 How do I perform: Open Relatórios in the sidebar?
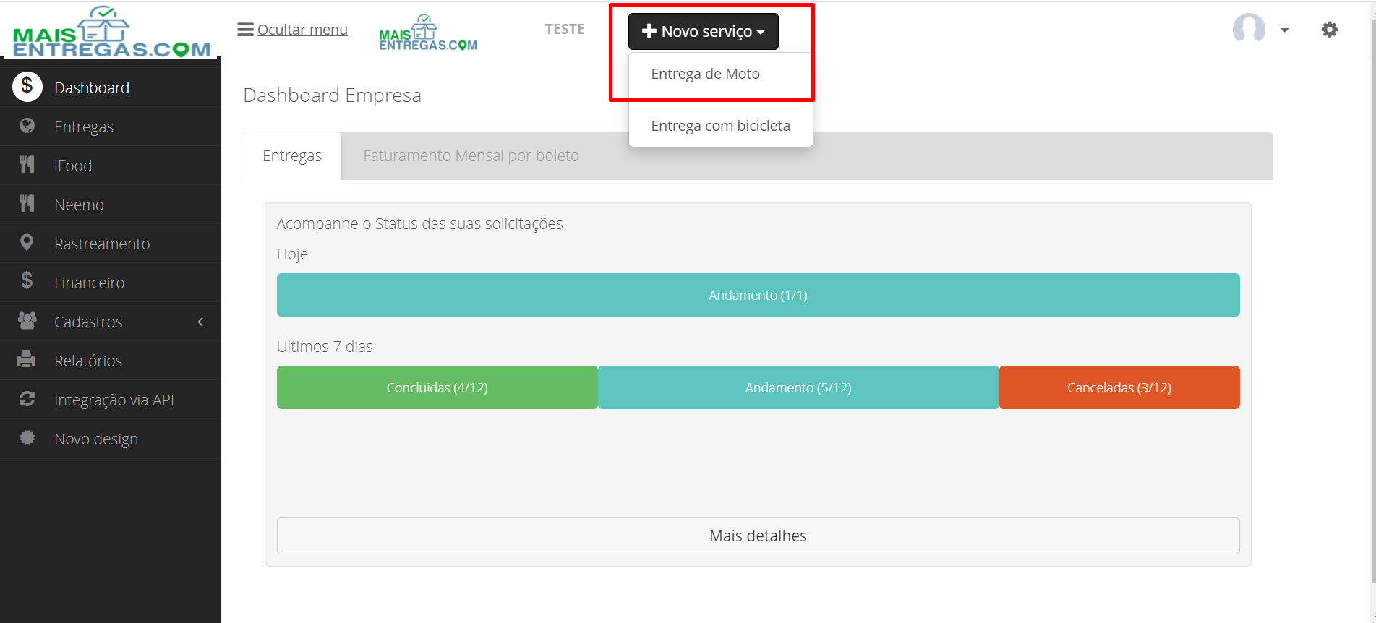click(88, 361)
